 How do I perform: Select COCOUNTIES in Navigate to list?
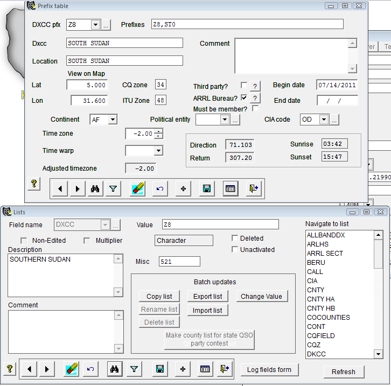point(329,318)
